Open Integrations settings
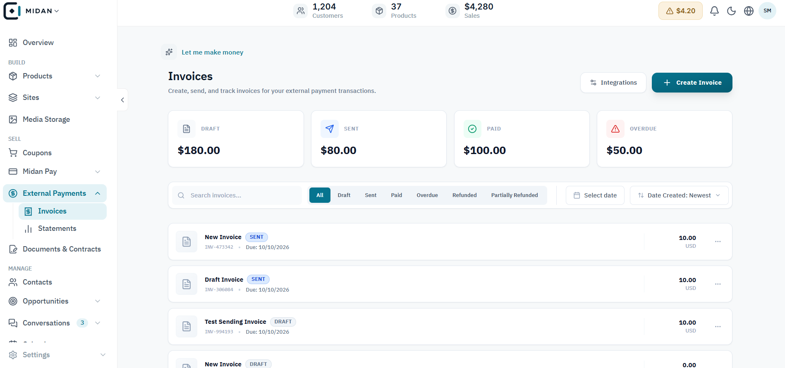 coord(613,83)
